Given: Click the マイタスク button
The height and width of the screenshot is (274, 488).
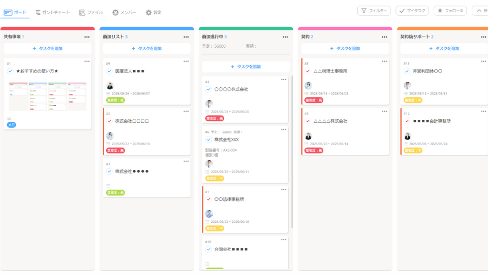Looking at the screenshot, I should (412, 11).
